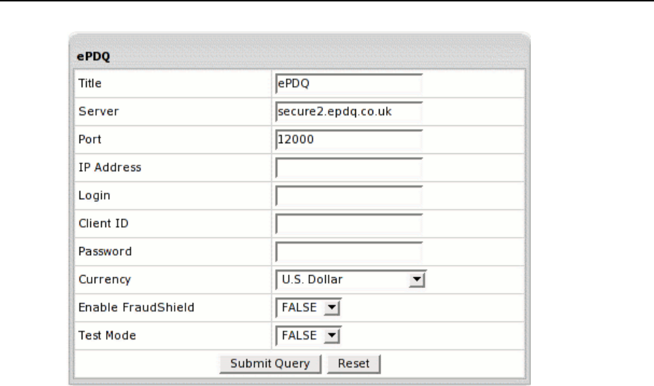Image resolution: width=654 pixels, height=386 pixels.
Task: Click the Title row label
Action: coord(90,83)
